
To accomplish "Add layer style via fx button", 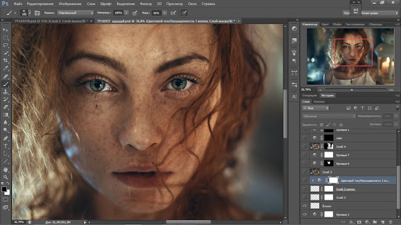I will (352, 222).
